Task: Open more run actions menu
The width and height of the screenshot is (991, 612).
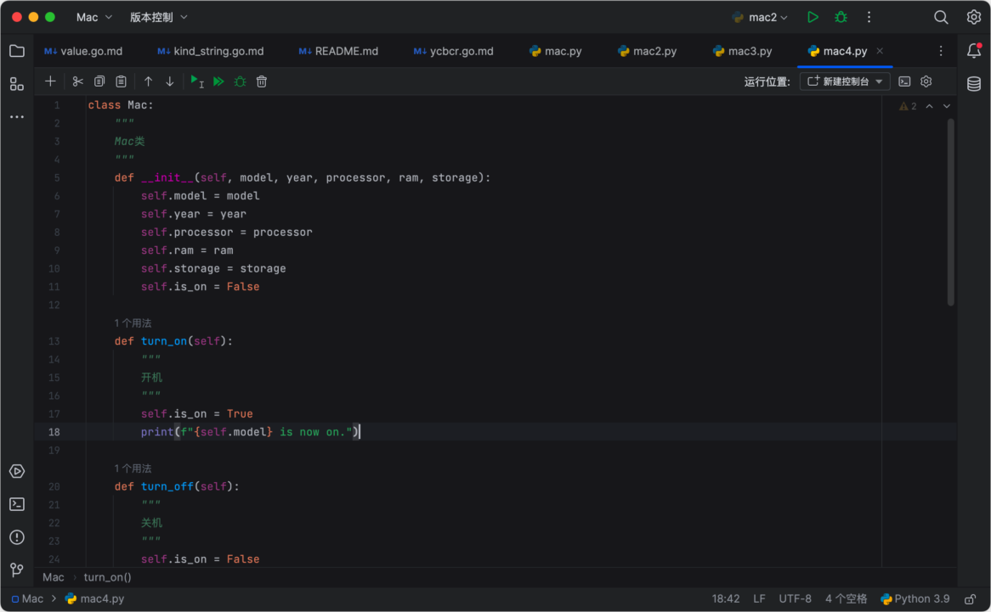Action: click(869, 18)
